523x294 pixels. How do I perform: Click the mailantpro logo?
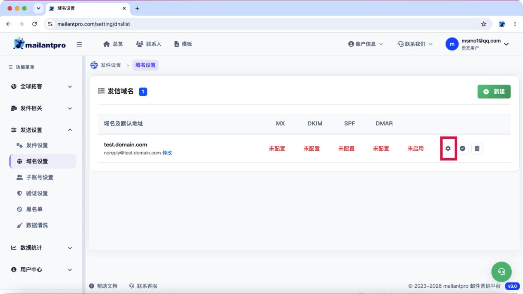click(39, 44)
